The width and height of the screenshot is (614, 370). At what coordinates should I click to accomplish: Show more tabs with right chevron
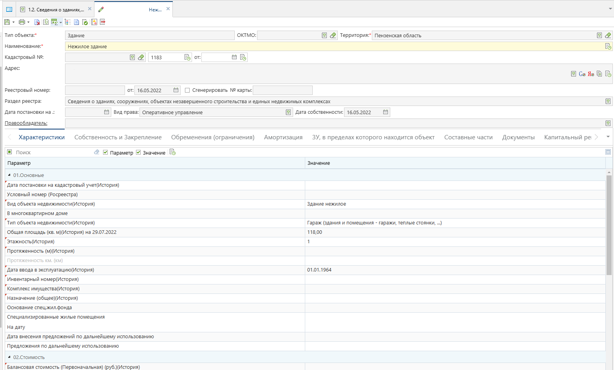tap(596, 137)
